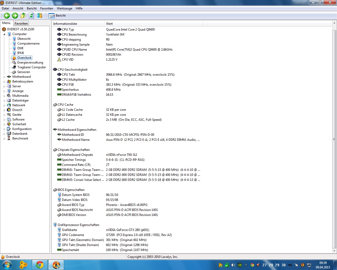
Task: Click the volume speaker tray icon
Action: pyautogui.click(x=233, y=265)
